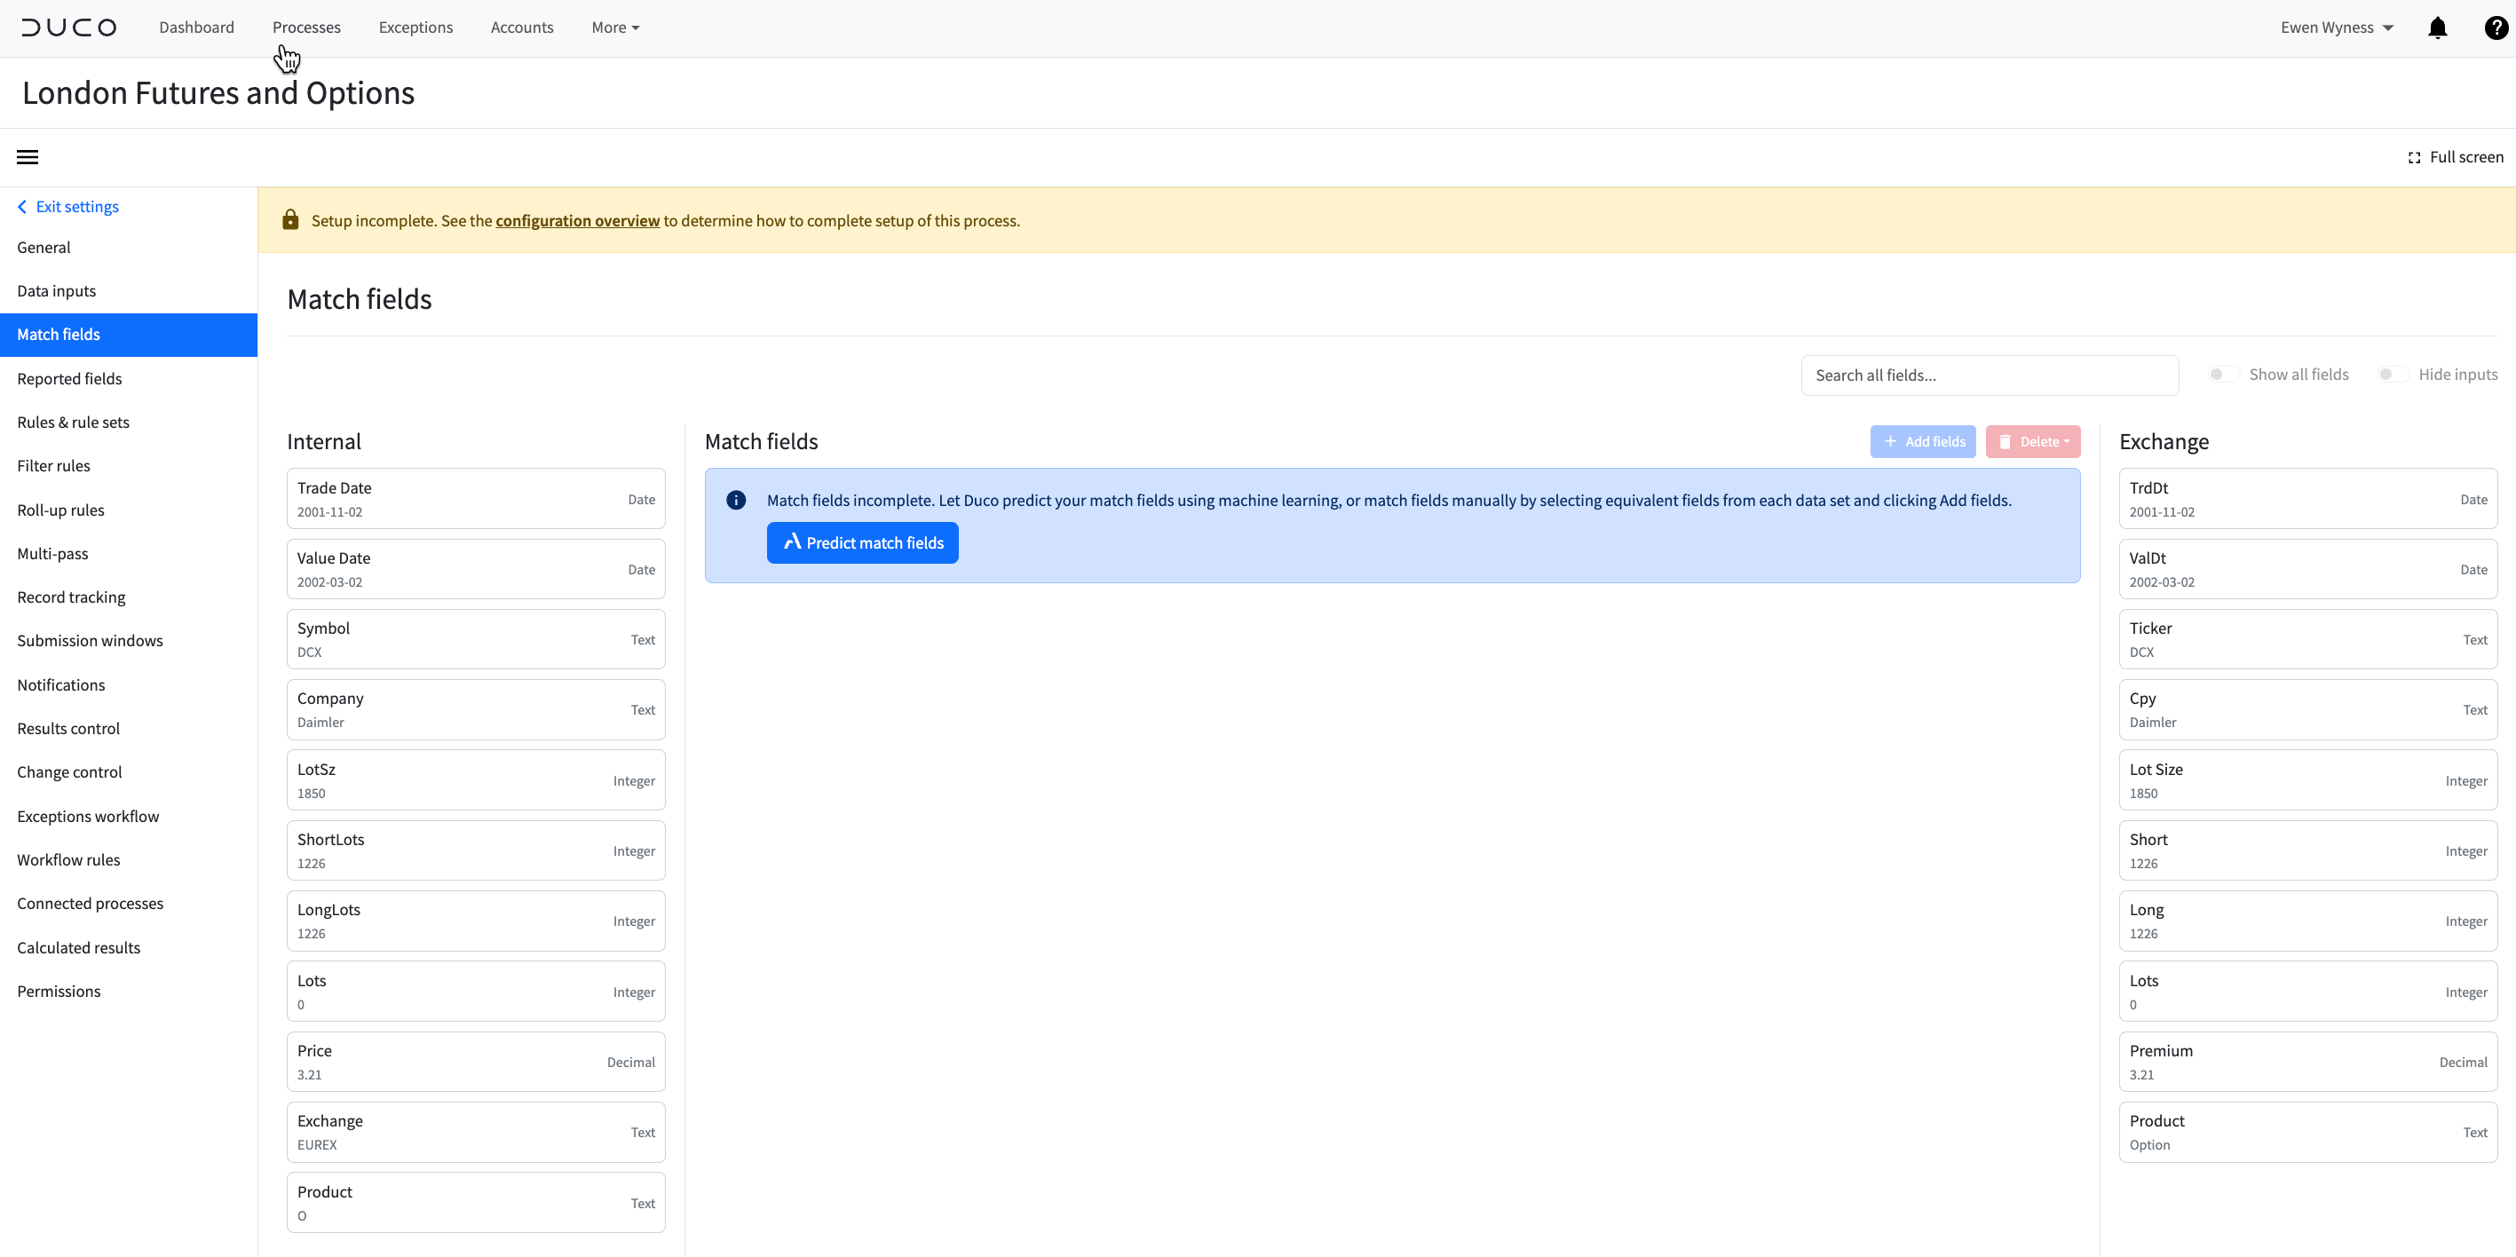The height and width of the screenshot is (1257, 2516).
Task: Enable the Show all fields toggle
Action: pos(2222,374)
